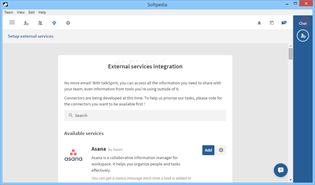Maximize the Softpedia window
Image resolution: width=315 pixels, height=185 pixels.
pos(295,3)
